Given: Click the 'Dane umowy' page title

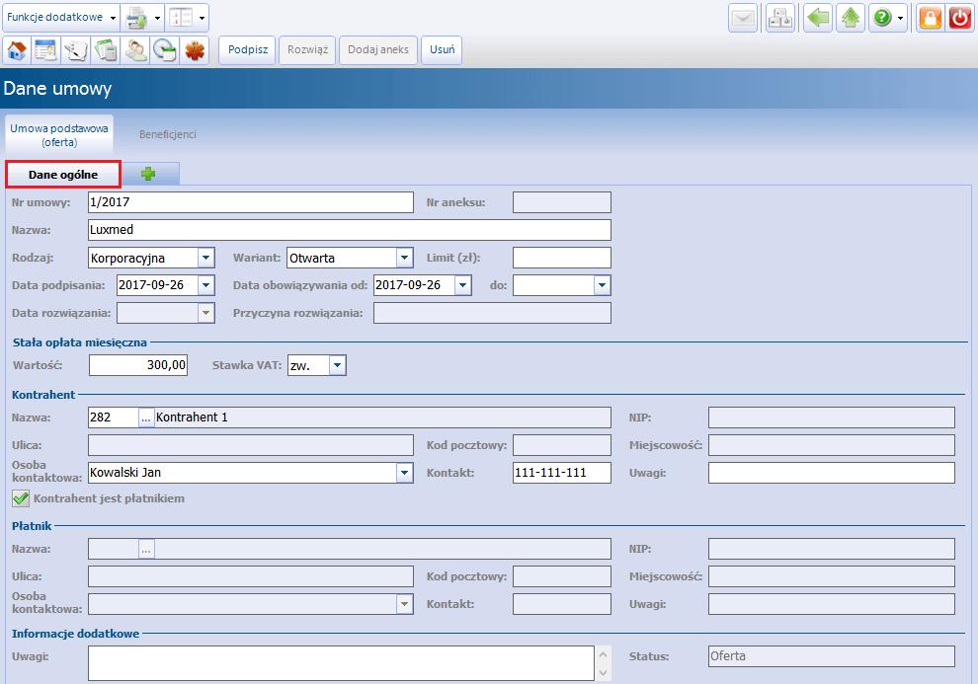Looking at the screenshot, I should click(57, 89).
